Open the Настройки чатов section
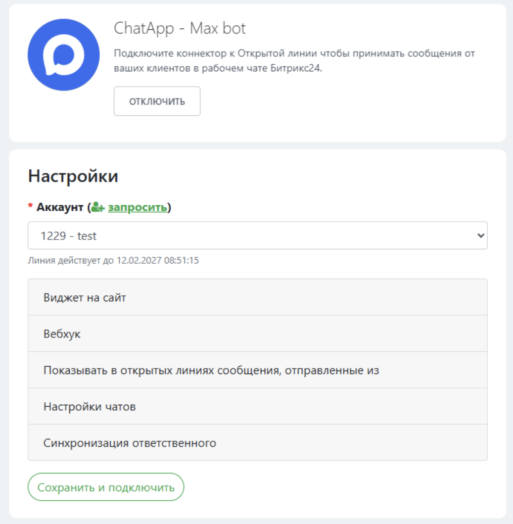This screenshot has width=513, height=524. [257, 407]
